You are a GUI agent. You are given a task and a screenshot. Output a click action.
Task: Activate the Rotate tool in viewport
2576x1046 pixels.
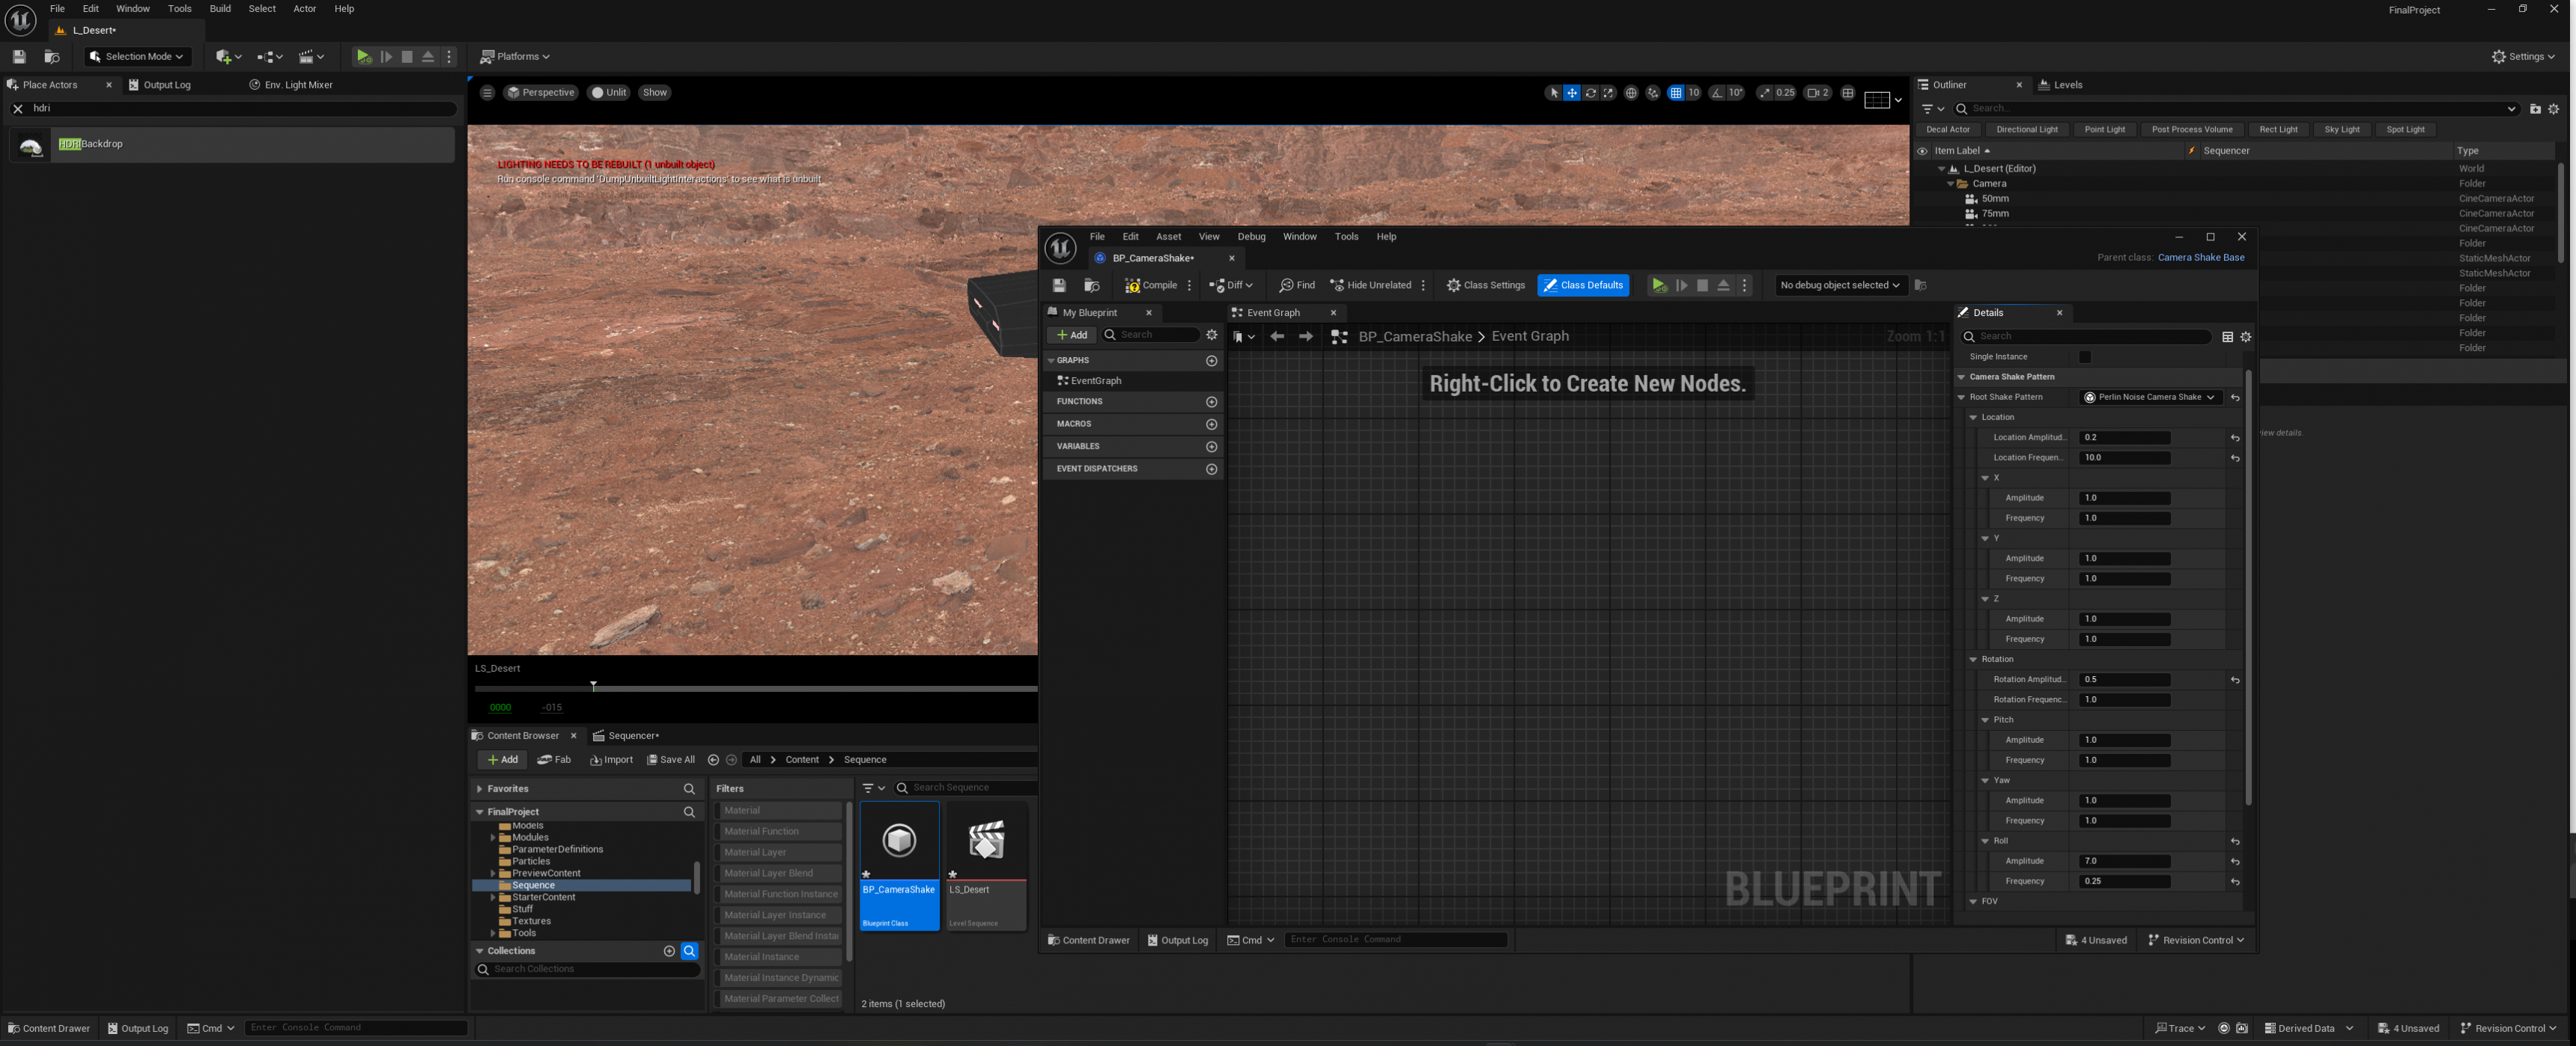pyautogui.click(x=1590, y=93)
